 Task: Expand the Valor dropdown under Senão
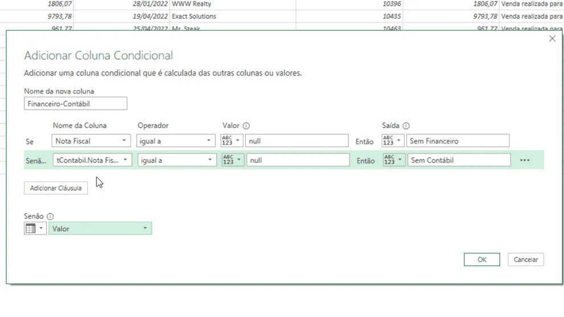click(x=100, y=229)
